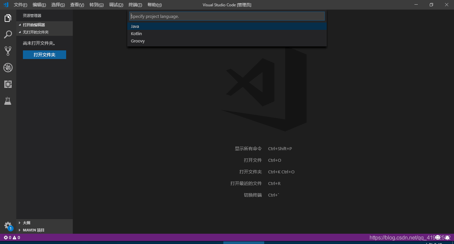Click the Ctrl+O shortcut text
This screenshot has height=244, width=454.
click(x=275, y=160)
